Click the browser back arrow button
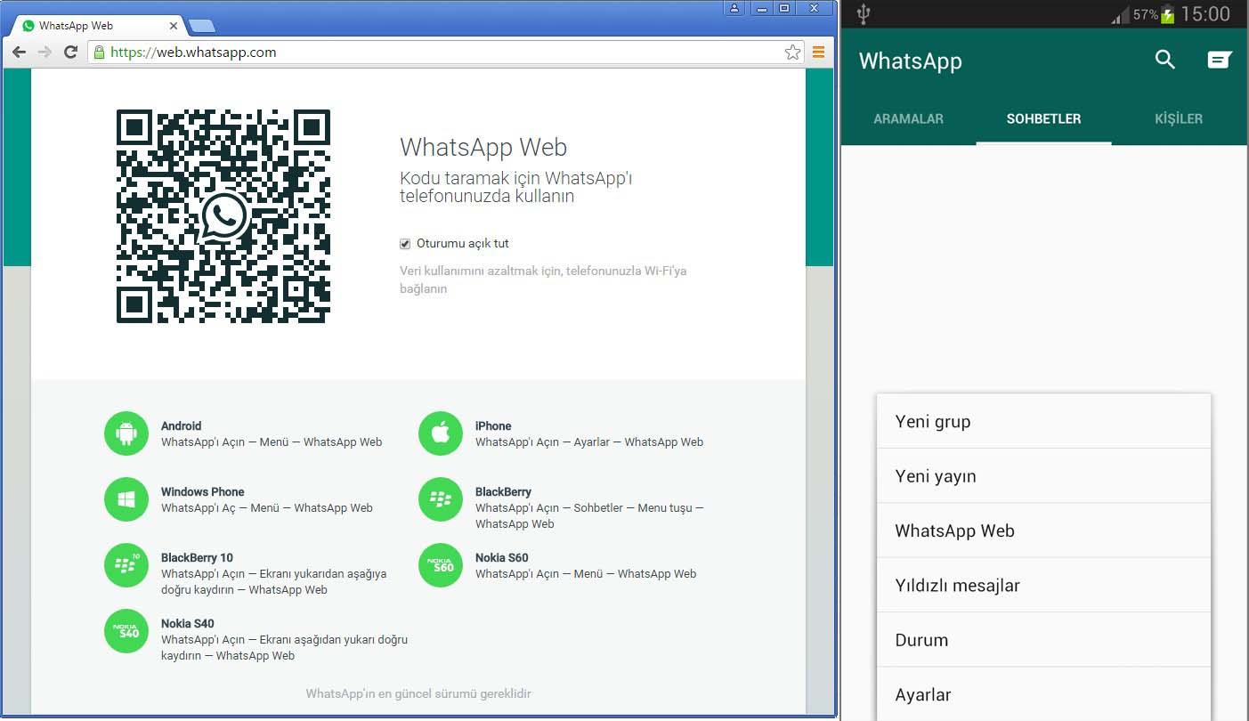The image size is (1249, 721). point(19,53)
